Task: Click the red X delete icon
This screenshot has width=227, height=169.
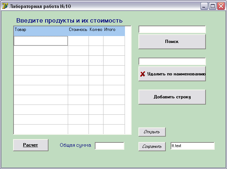Action: [142, 74]
